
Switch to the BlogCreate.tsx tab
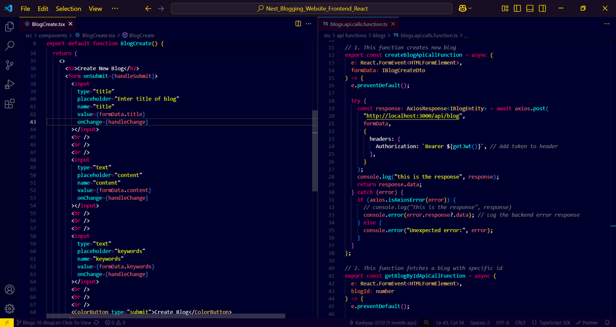pos(48,24)
